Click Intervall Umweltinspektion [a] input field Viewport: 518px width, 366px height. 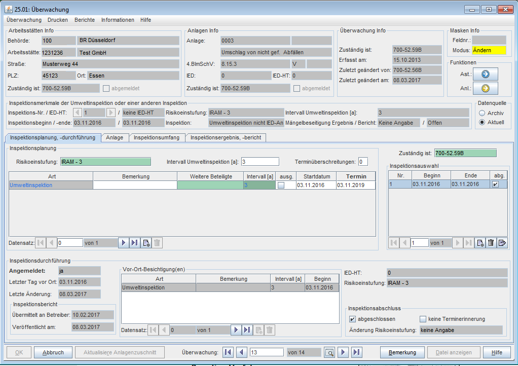261,162
